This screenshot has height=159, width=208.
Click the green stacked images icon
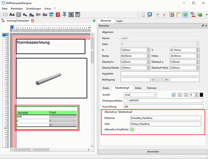coord(200,15)
